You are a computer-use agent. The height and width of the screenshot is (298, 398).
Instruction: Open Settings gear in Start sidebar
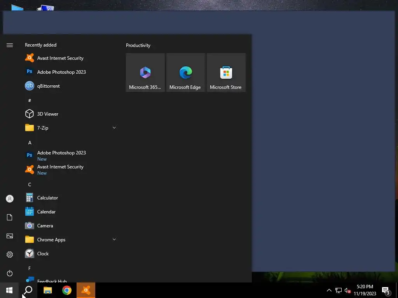[10, 255]
